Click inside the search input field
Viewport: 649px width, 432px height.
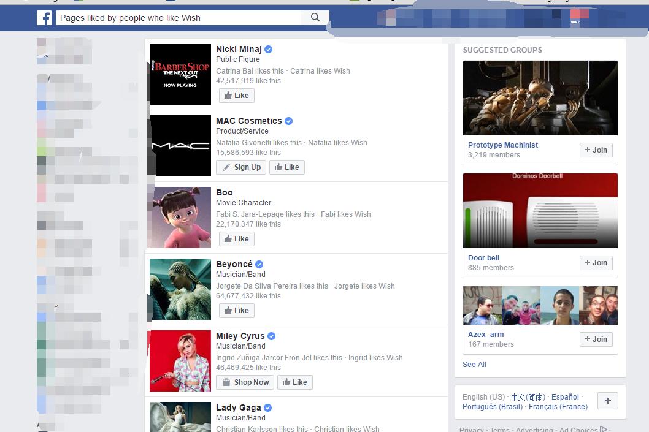[x=178, y=17]
